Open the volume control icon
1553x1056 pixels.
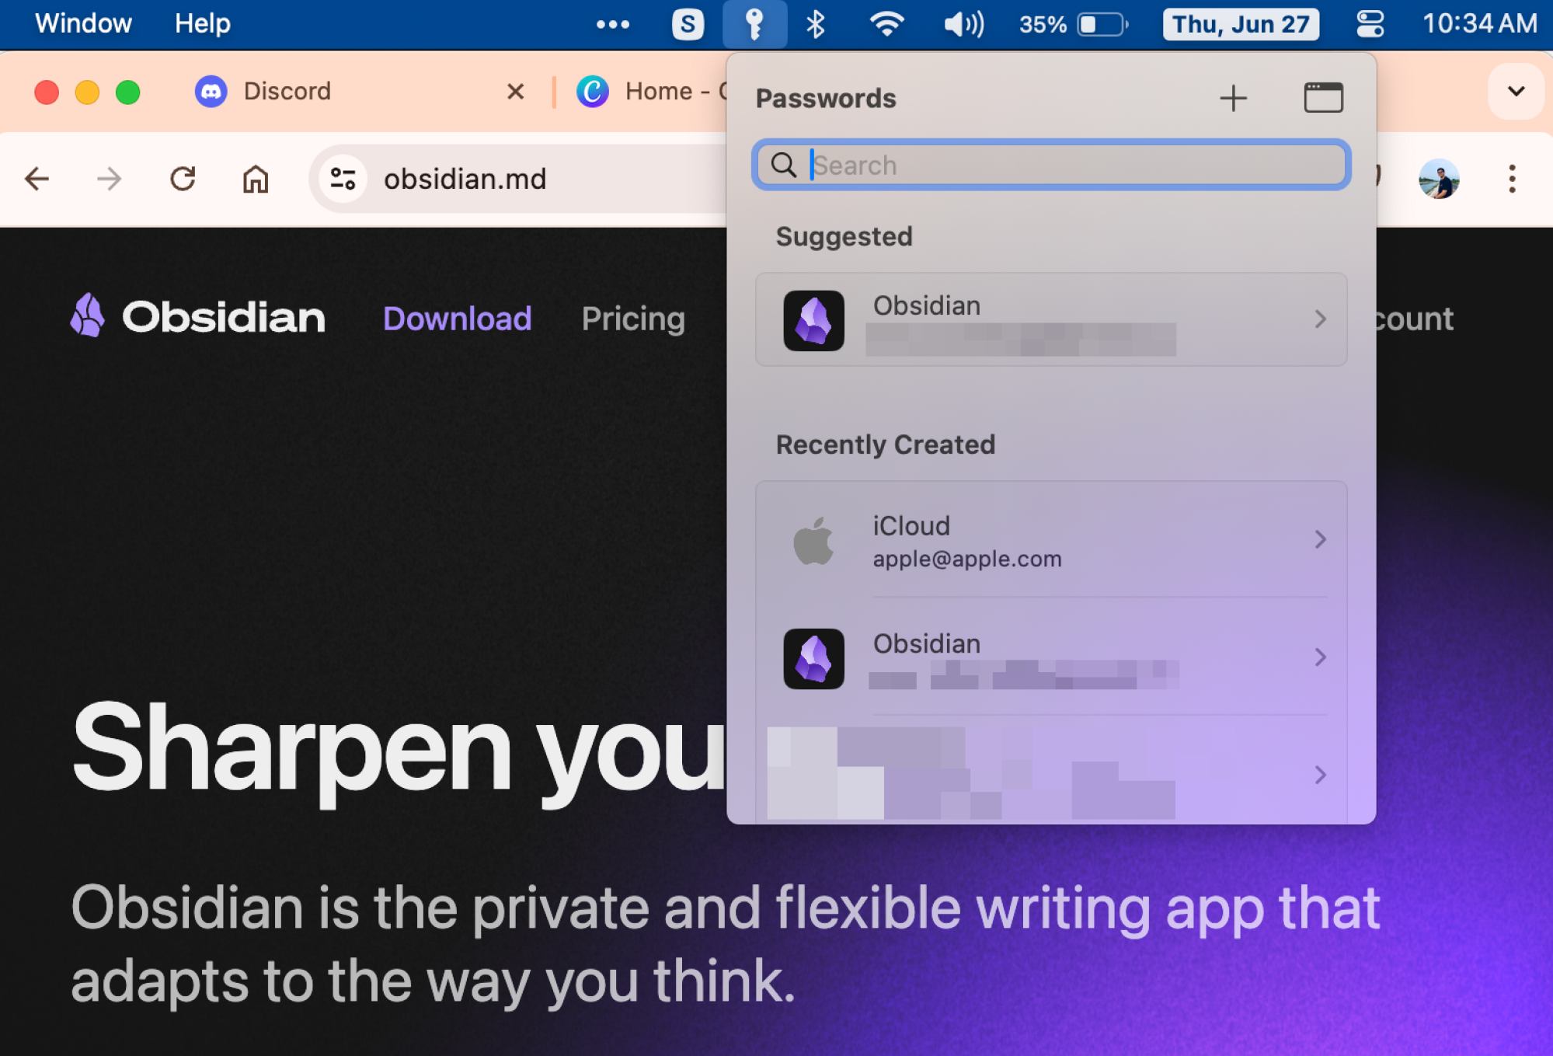(963, 24)
